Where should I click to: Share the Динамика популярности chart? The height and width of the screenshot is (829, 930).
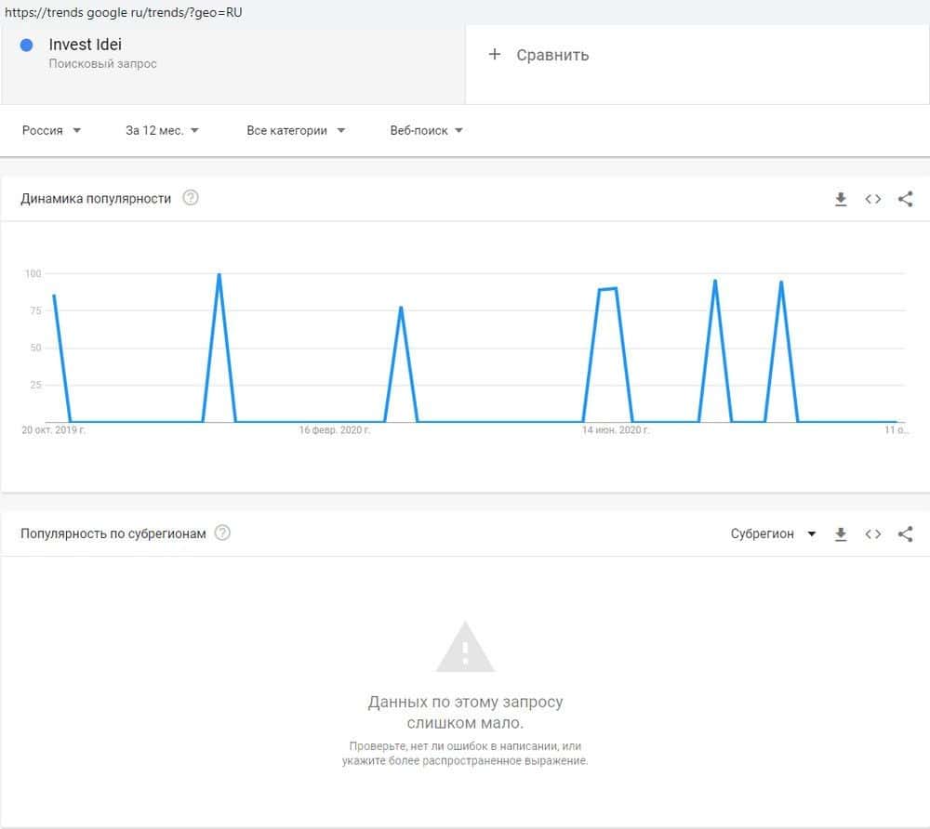click(x=905, y=199)
